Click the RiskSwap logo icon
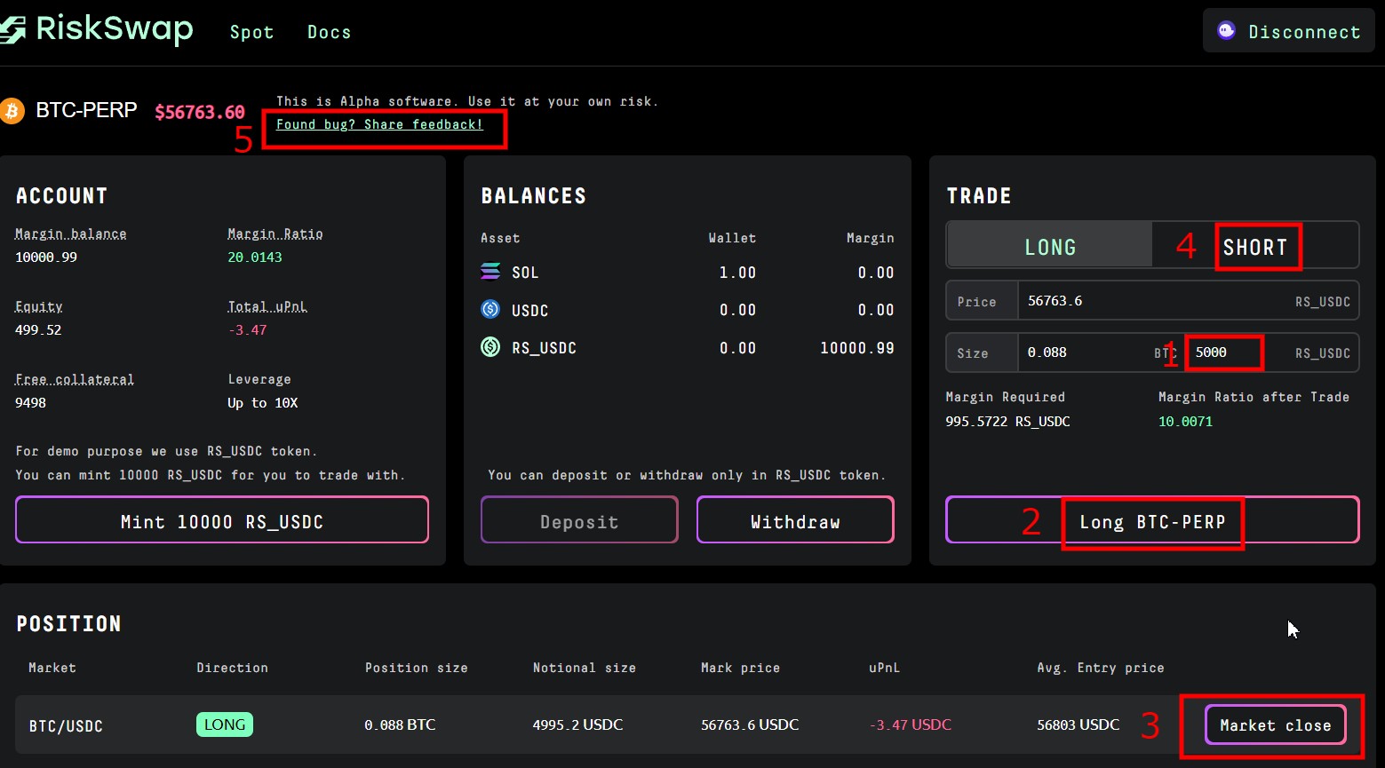 pyautogui.click(x=12, y=30)
